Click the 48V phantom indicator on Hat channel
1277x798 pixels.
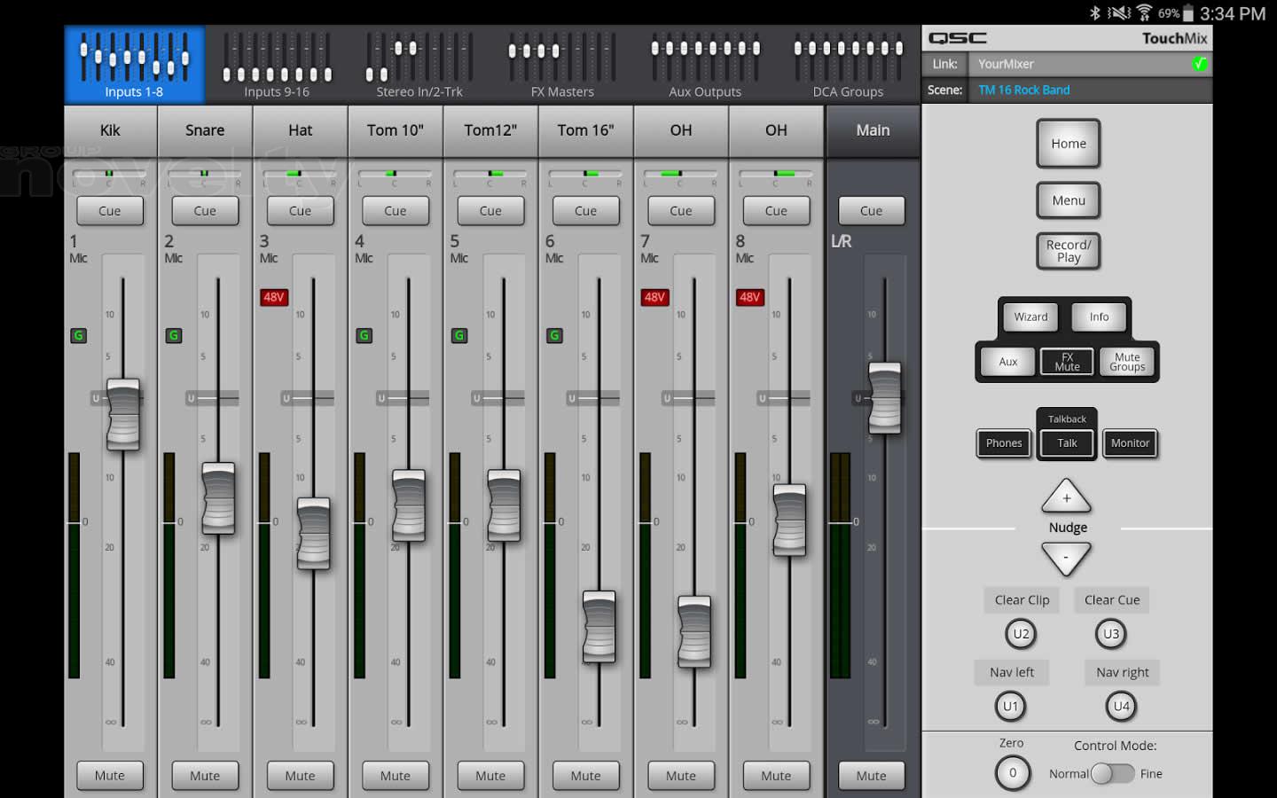click(274, 297)
